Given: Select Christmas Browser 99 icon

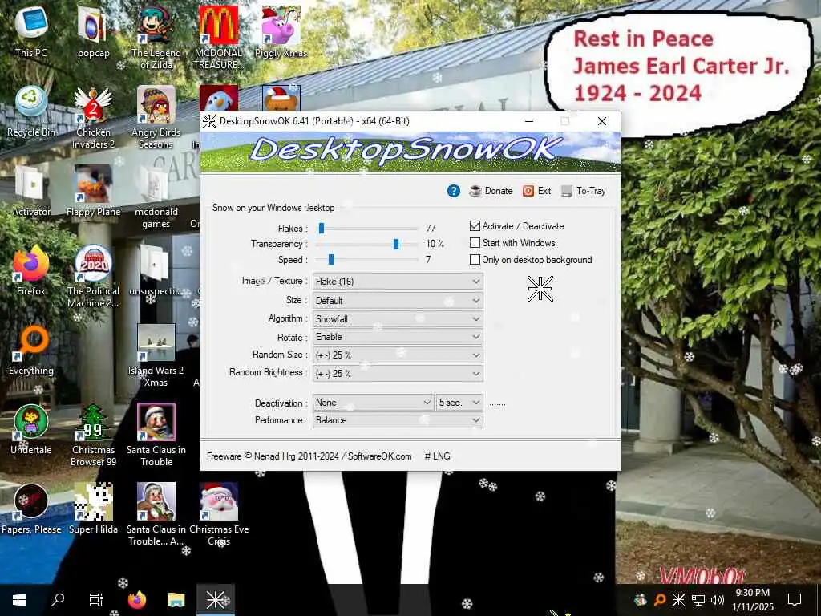Looking at the screenshot, I should click(93, 435).
